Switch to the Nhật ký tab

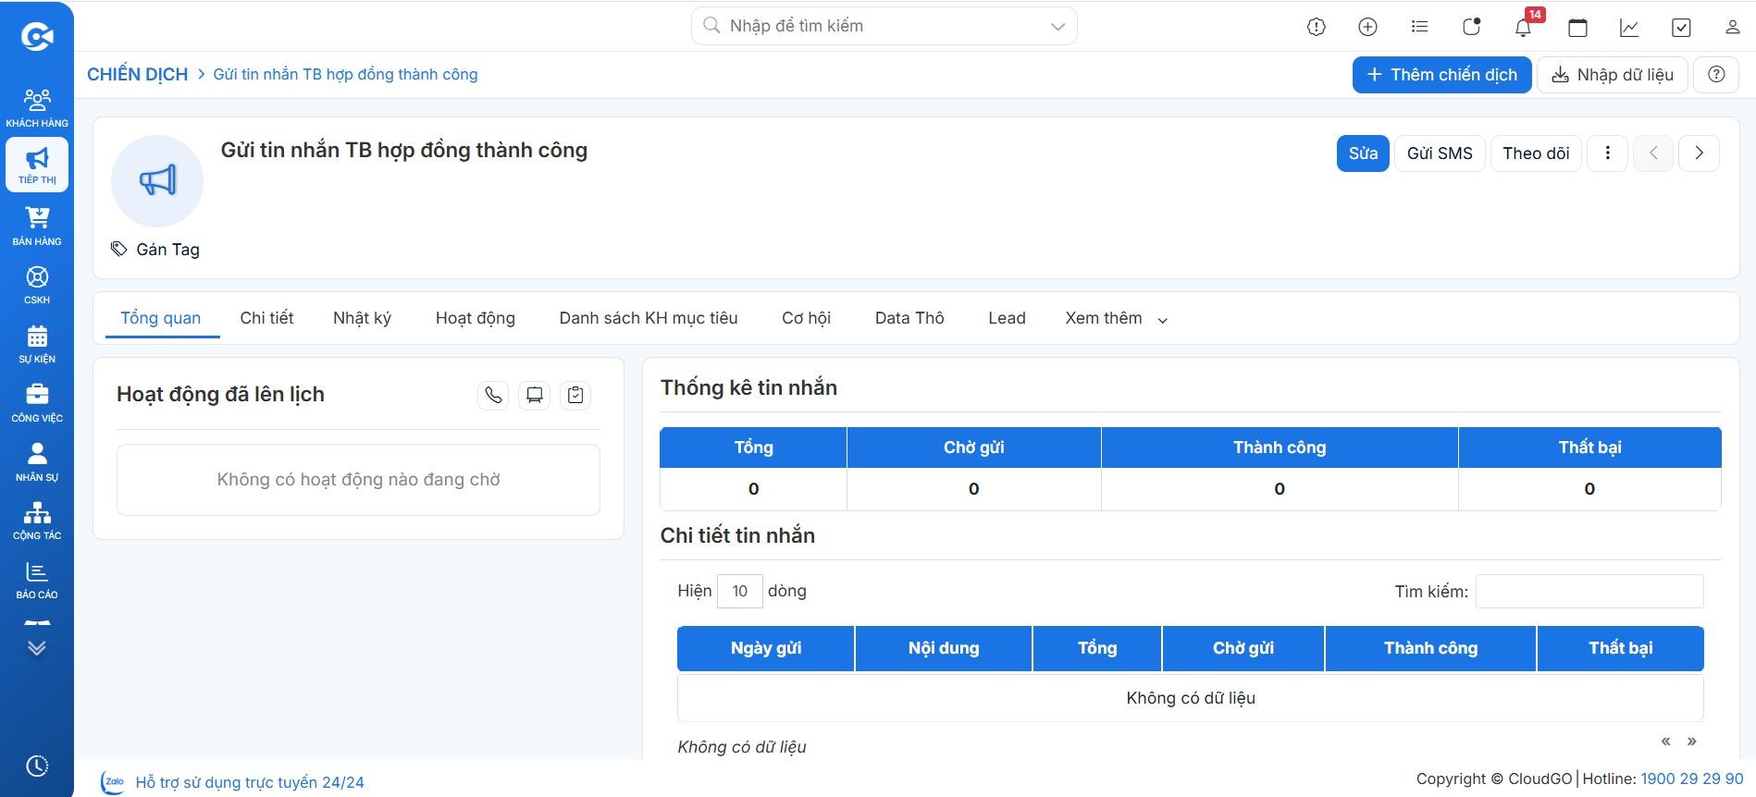click(x=362, y=318)
